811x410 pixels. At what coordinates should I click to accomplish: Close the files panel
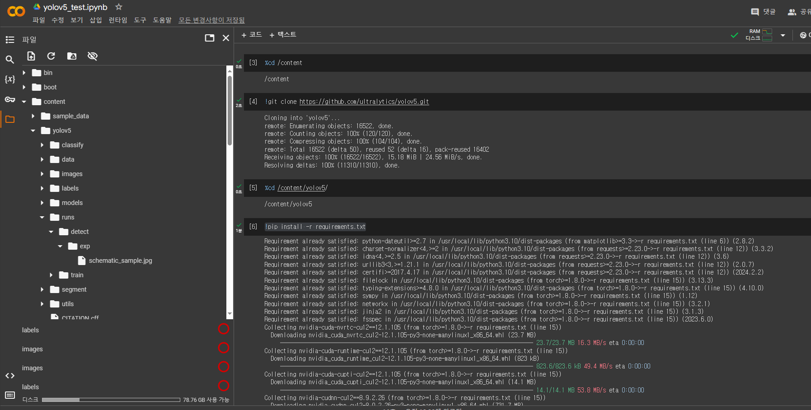226,38
